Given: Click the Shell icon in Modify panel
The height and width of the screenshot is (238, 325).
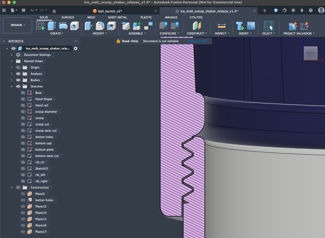Looking at the screenshot, I should pos(111,26).
